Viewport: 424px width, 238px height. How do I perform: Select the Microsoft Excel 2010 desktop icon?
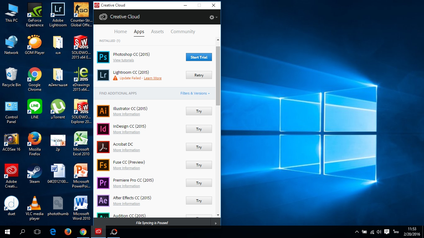[81, 144]
